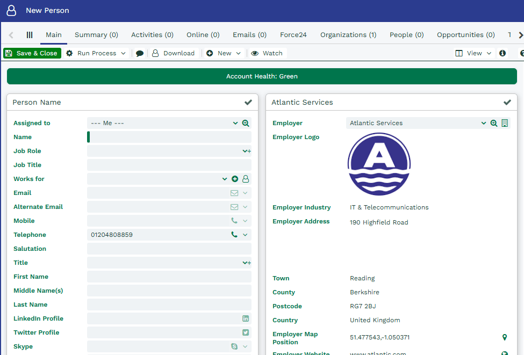524x355 pixels.
Task: Click into the Name input field
Action: click(x=169, y=137)
